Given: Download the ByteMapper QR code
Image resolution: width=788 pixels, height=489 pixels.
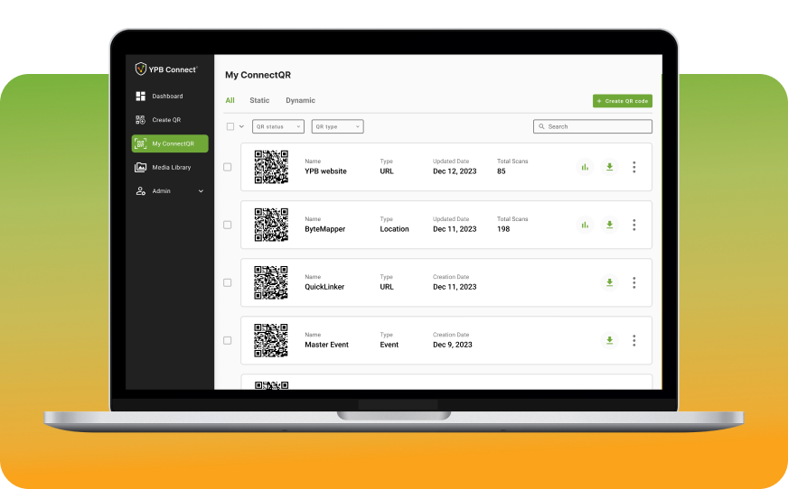Looking at the screenshot, I should pos(609,225).
